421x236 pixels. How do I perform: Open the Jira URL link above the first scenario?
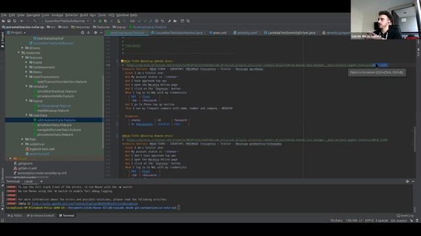coord(257,65)
